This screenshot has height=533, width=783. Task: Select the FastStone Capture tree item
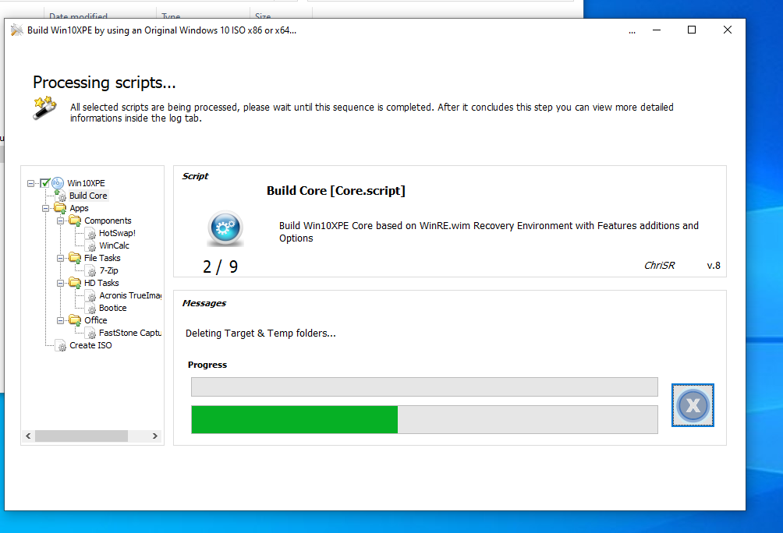130,333
